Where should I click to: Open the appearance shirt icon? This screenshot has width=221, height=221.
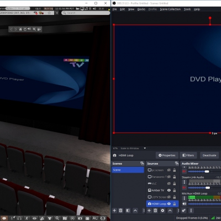50,218
